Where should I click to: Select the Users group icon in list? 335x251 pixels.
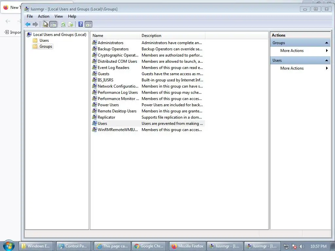pos(95,123)
